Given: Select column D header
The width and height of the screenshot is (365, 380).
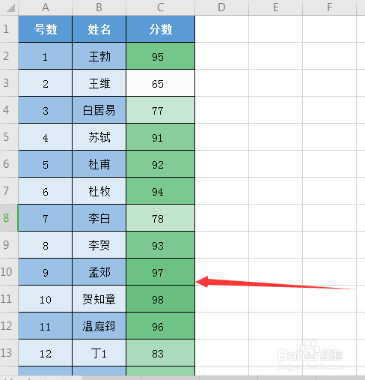Looking at the screenshot, I should (x=221, y=7).
